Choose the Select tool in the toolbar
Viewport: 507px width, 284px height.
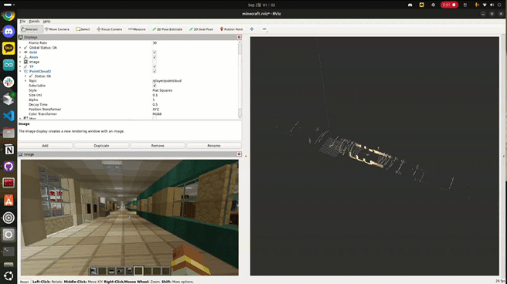83,29
